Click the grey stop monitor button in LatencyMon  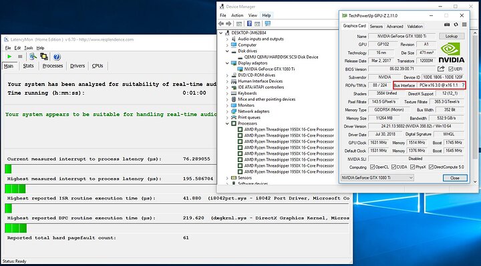[20, 57]
